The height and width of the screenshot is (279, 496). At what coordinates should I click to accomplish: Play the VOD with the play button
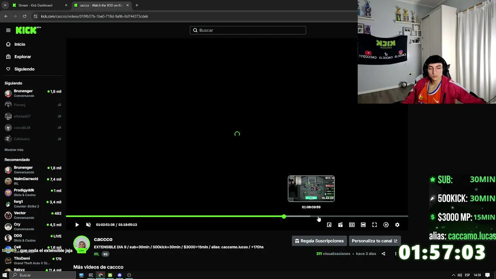pyautogui.click(x=77, y=225)
